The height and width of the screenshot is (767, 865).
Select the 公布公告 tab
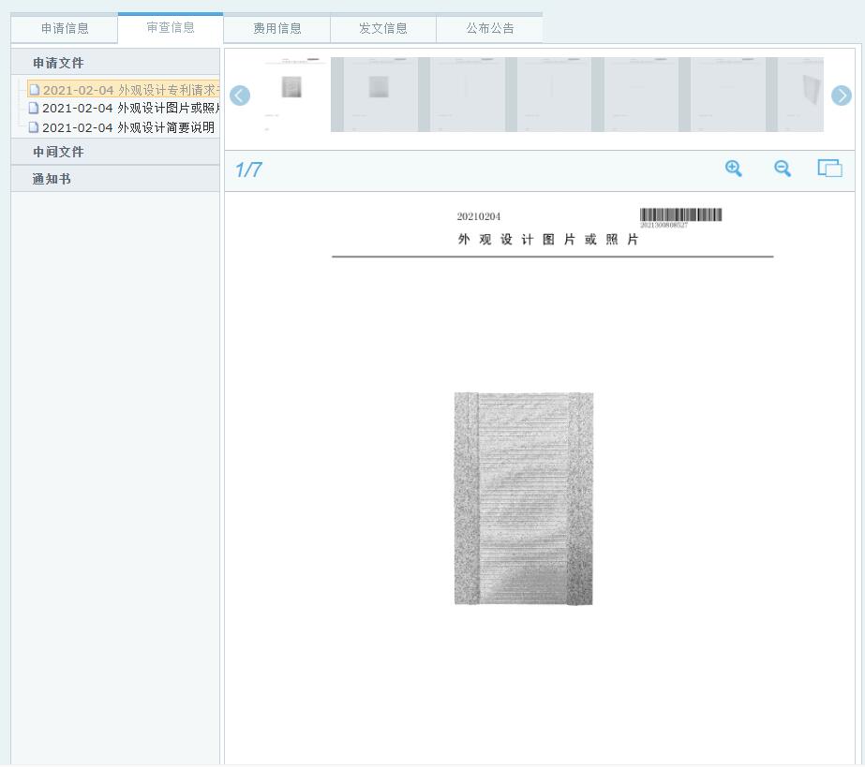click(x=490, y=29)
